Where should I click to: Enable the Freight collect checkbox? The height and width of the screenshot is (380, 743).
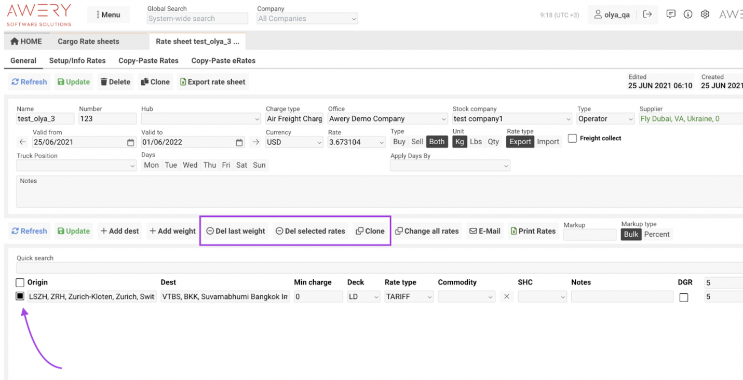coord(572,139)
